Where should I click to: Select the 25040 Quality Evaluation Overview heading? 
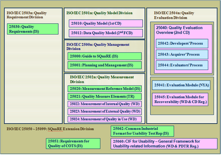pos(179,30)
